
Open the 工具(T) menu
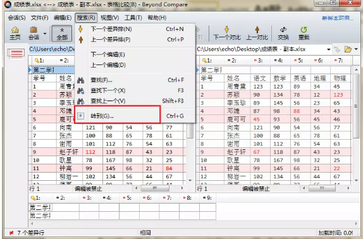[x=133, y=18]
